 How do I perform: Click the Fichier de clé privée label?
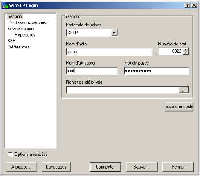84,82
